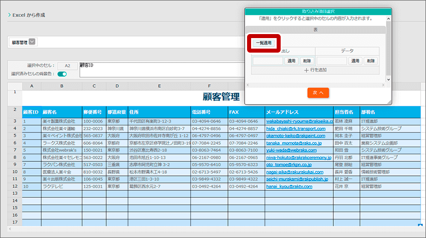Click the orange 次へ button
The image size is (426, 238).
[318, 93]
